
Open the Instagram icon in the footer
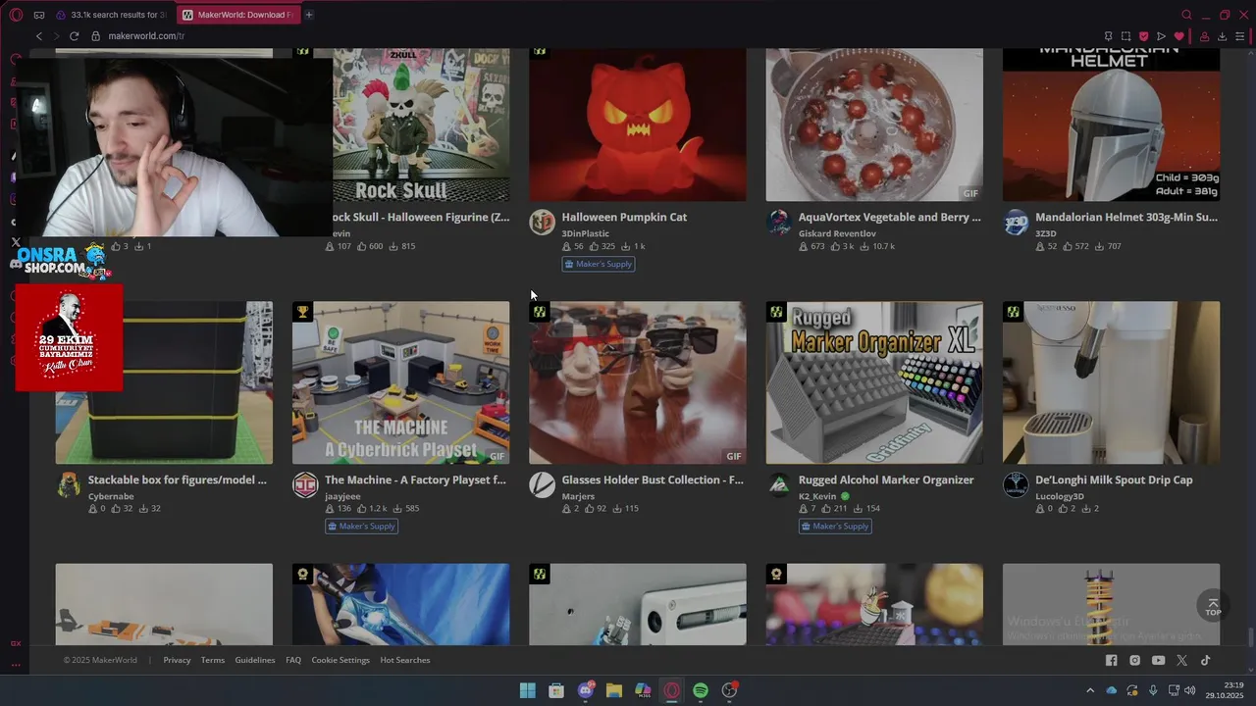tap(1134, 661)
